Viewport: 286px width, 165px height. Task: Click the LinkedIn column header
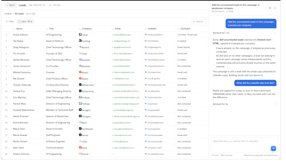(152, 29)
